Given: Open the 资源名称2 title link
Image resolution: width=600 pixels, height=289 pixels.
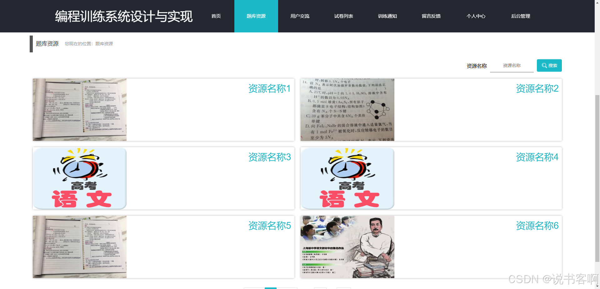Looking at the screenshot, I should (x=537, y=89).
